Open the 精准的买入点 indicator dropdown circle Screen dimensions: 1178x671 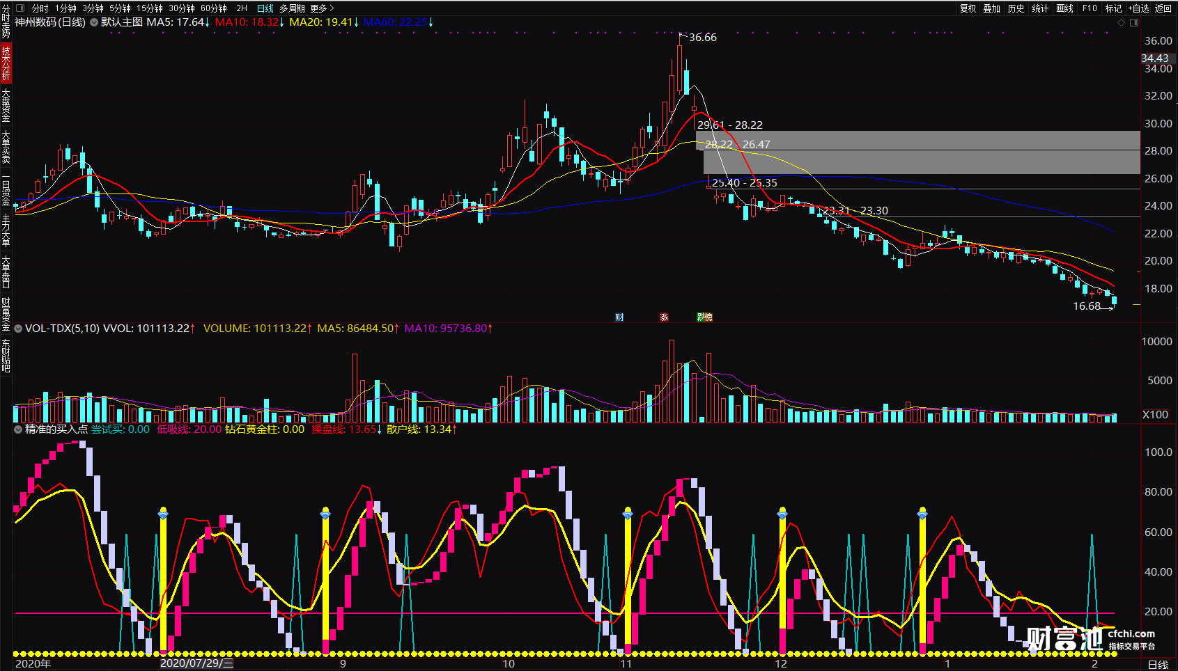tap(19, 429)
